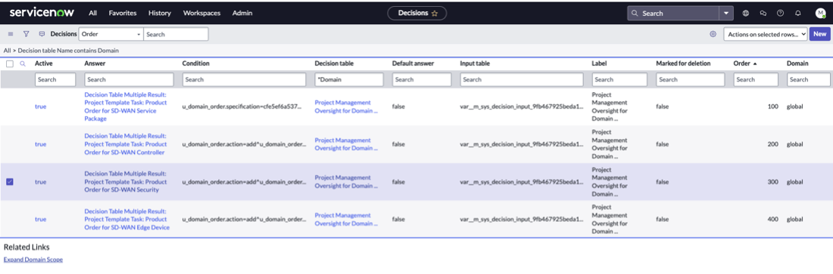The width and height of the screenshot is (833, 274).
Task: Open the Favorites menu
Action: click(123, 14)
